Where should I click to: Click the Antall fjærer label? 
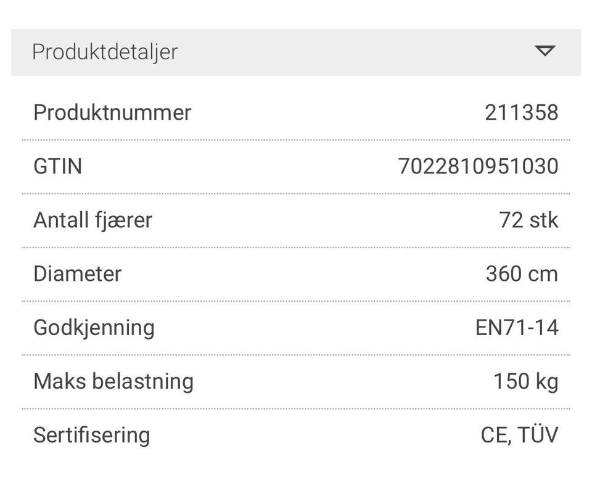(x=92, y=220)
